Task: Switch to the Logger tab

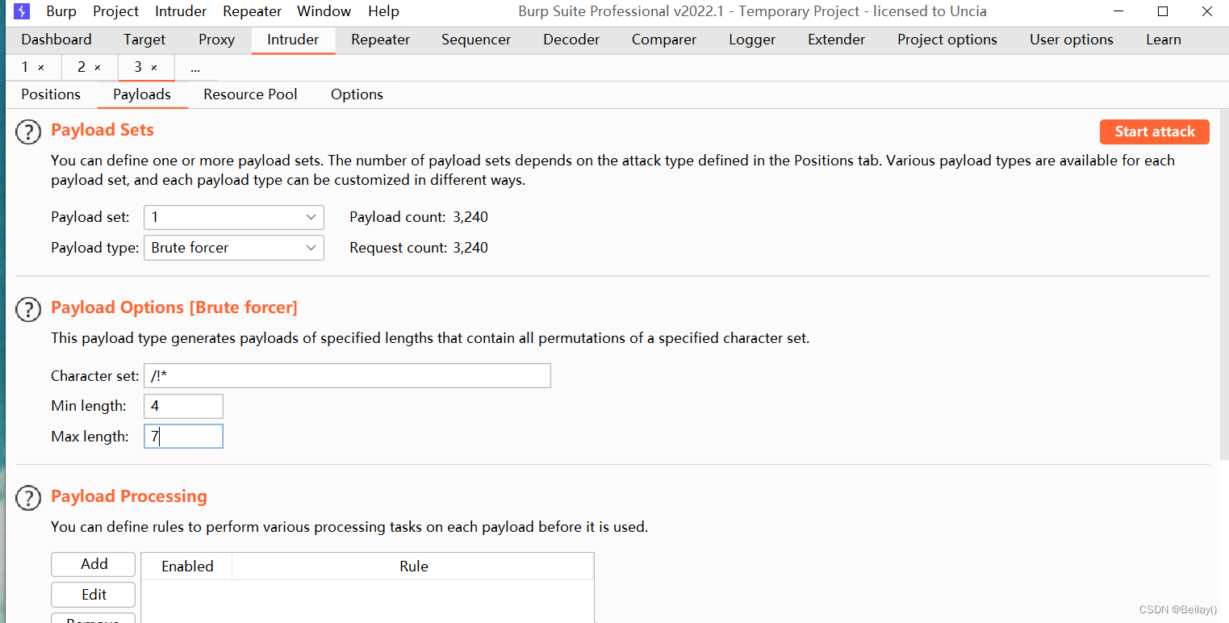Action: point(752,40)
